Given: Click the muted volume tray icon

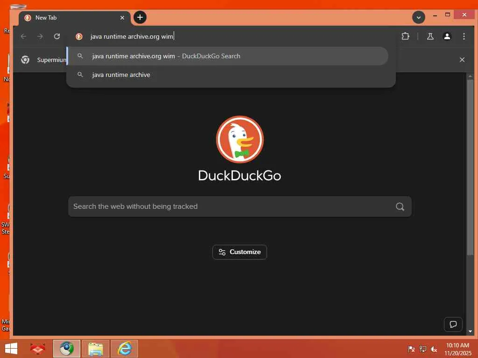Looking at the screenshot, I should (434, 349).
